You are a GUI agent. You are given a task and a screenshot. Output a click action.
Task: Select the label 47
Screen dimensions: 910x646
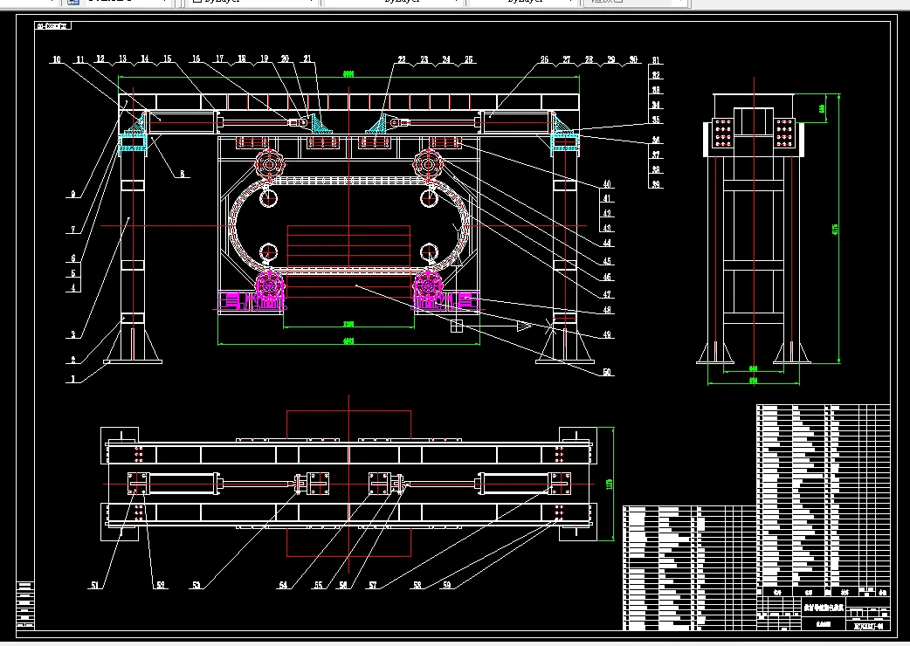606,294
